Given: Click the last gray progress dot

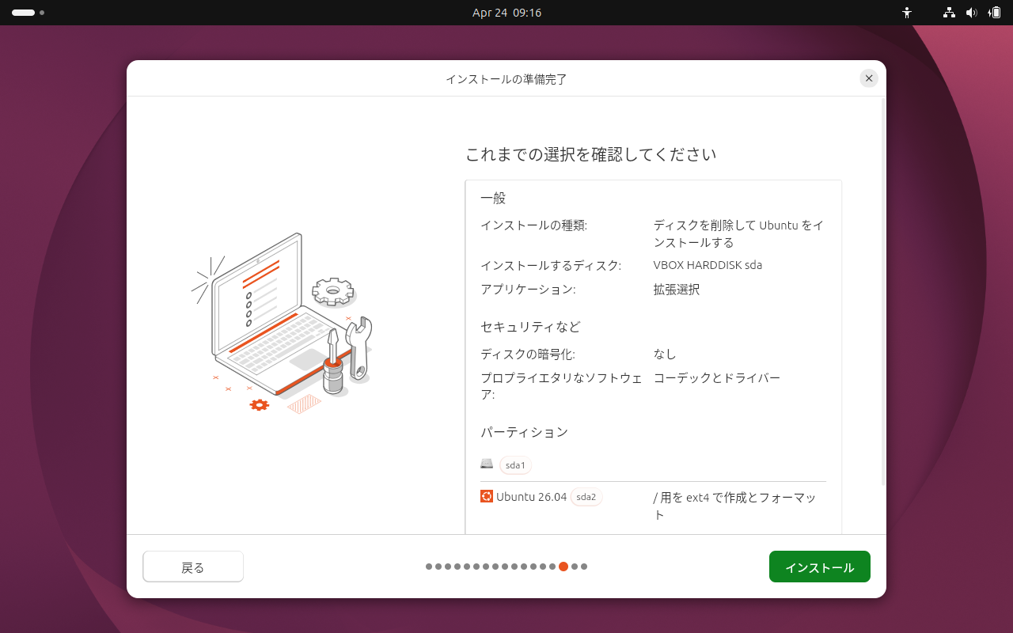Looking at the screenshot, I should [x=584, y=566].
